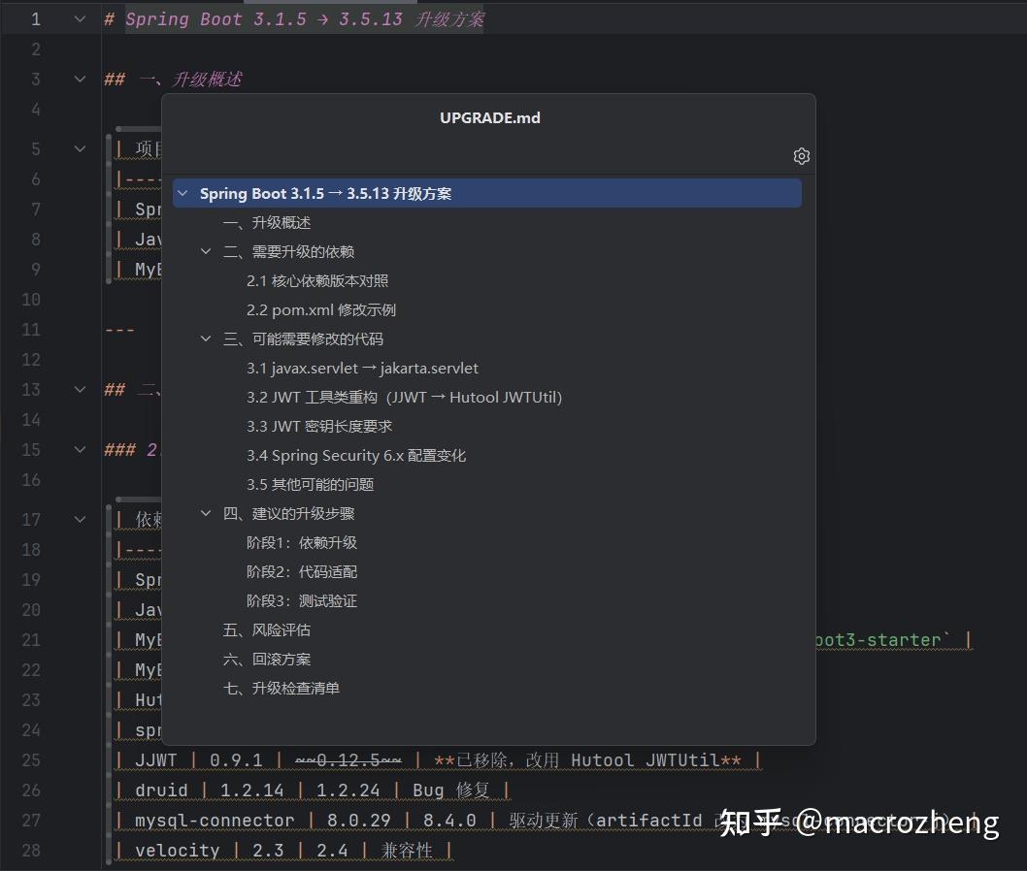Click the ## 一、升级概述 heading in editor
Image resolution: width=1027 pixels, height=871 pixels.
coord(173,80)
